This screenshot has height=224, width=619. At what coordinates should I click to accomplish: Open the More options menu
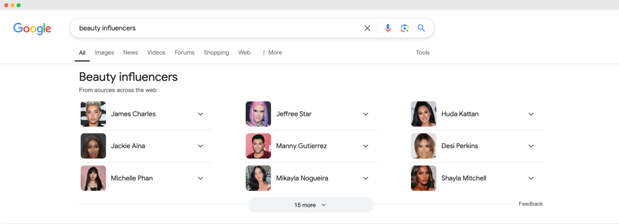[x=272, y=53]
